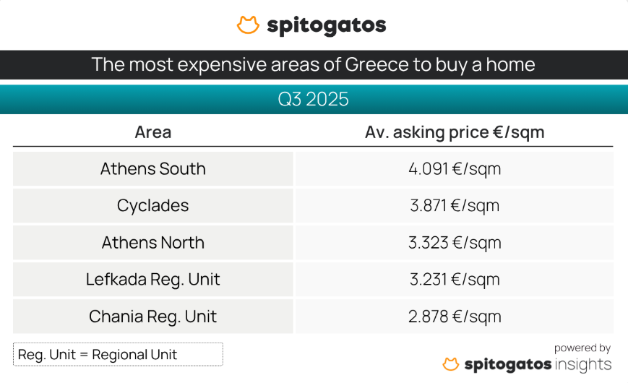This screenshot has height=383, width=628.
Task: Click the Q3 2025 teal banner
Action: (x=314, y=99)
